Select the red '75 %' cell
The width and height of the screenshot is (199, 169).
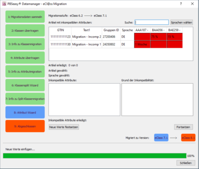tap(159, 37)
